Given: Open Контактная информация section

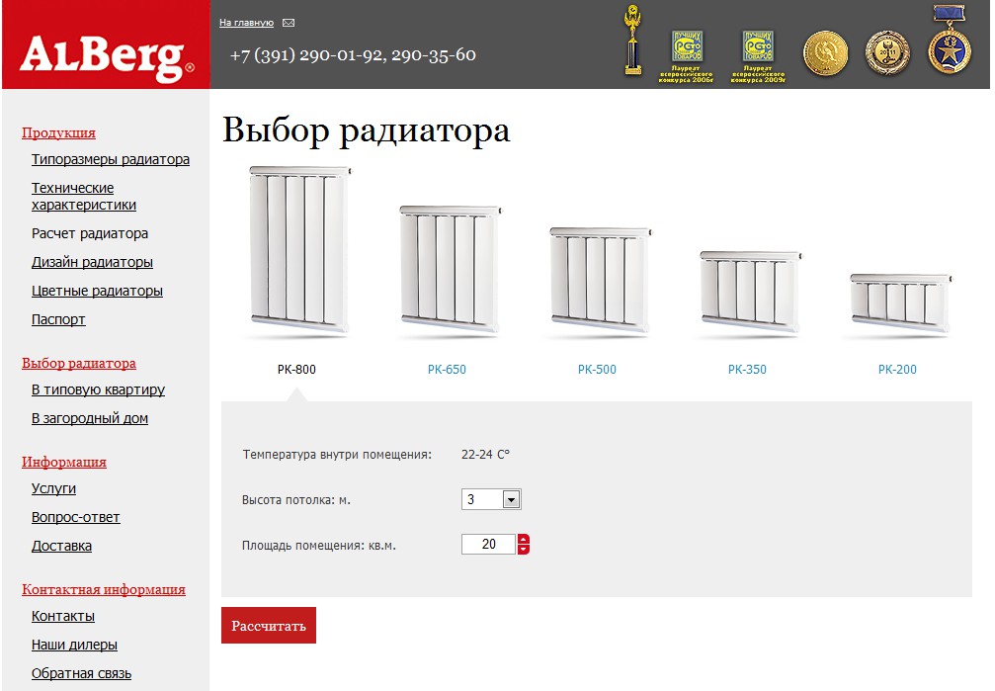Looking at the screenshot, I should tap(104, 589).
